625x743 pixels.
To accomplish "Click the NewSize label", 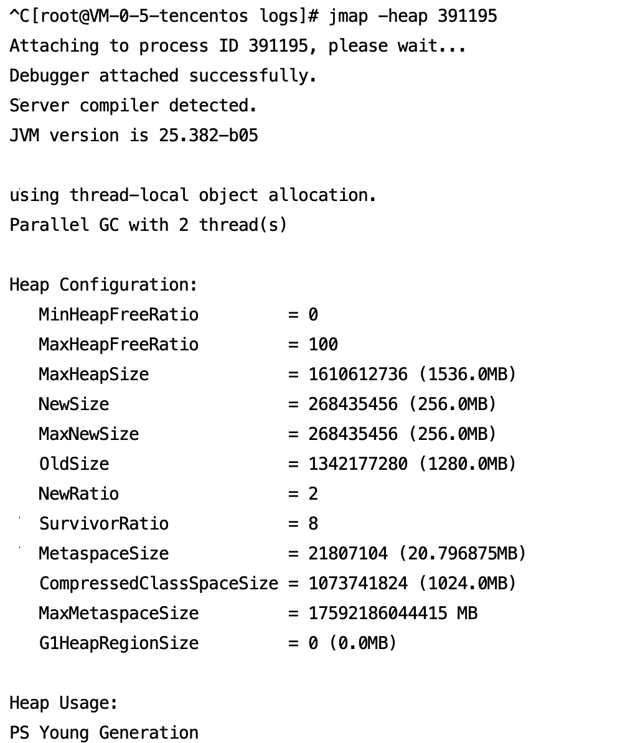I will coord(74,404).
